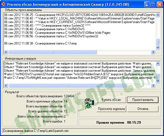Click the window title bar text

[x=68, y=4]
